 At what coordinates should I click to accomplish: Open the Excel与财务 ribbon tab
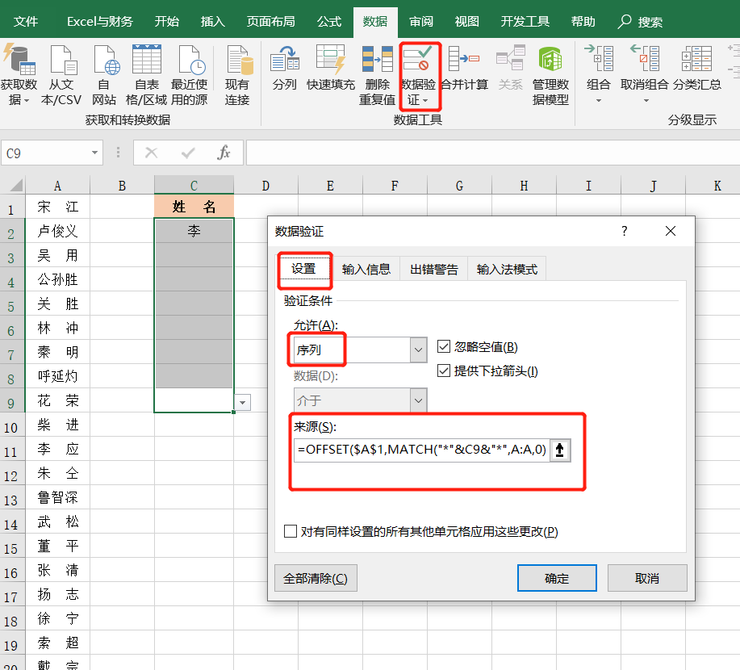(99, 21)
